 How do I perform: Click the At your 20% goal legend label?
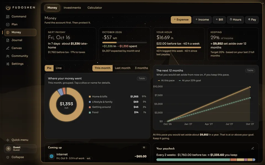pos(191,81)
